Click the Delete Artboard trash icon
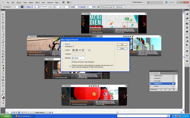 coord(174,90)
